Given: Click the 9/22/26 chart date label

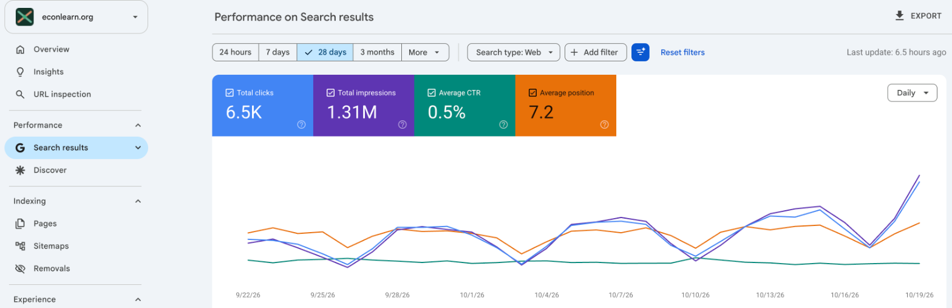Looking at the screenshot, I should point(247,295).
